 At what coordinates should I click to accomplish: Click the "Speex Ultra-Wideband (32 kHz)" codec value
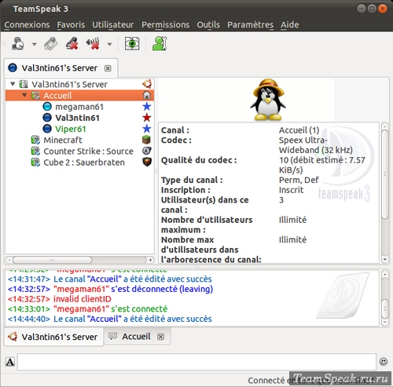(x=316, y=145)
